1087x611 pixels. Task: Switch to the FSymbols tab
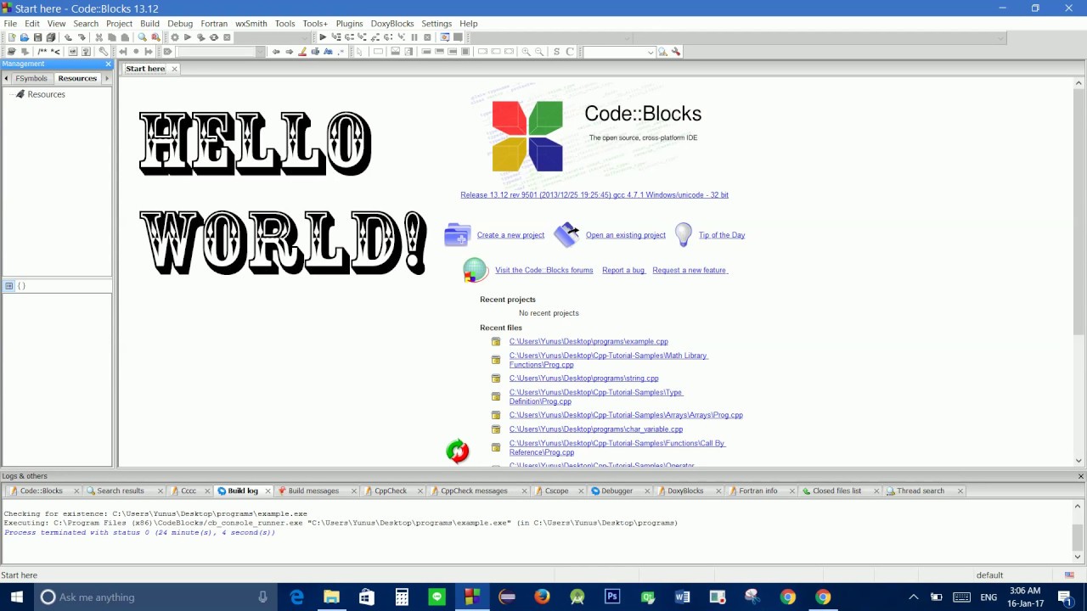point(31,78)
